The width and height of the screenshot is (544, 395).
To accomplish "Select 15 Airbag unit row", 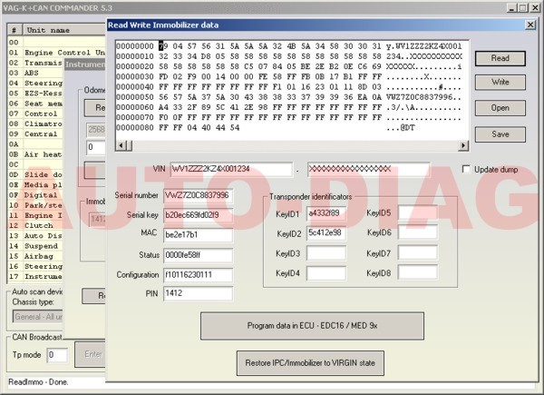I will [35, 256].
